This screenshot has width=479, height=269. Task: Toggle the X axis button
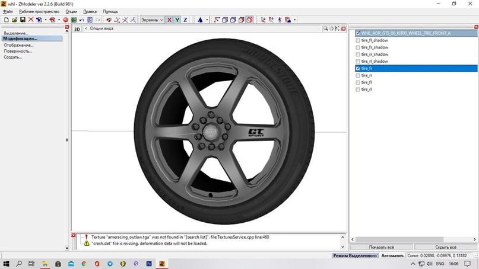click(x=169, y=20)
